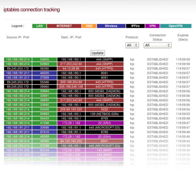Click destination IP 64.12.28.96

click(71, 69)
